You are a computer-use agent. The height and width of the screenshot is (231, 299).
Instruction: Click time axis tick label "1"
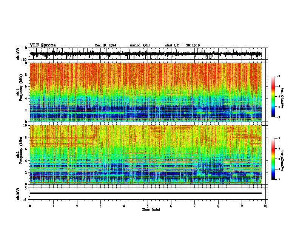[x=53, y=206]
